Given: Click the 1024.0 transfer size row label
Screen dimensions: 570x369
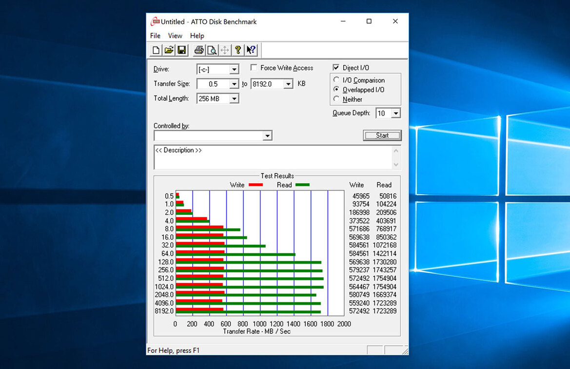Looking at the screenshot, I should pos(164,287).
